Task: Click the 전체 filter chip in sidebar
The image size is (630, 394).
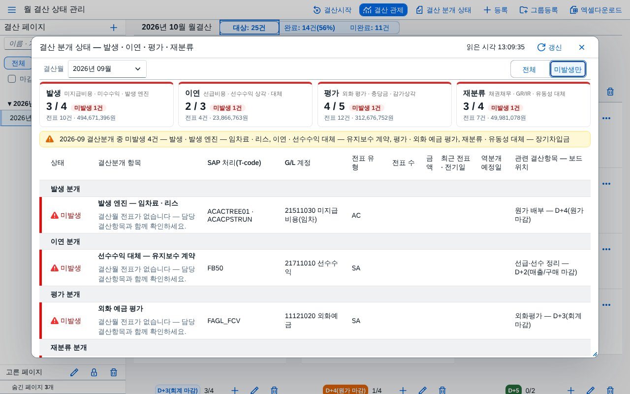Action: [18, 63]
